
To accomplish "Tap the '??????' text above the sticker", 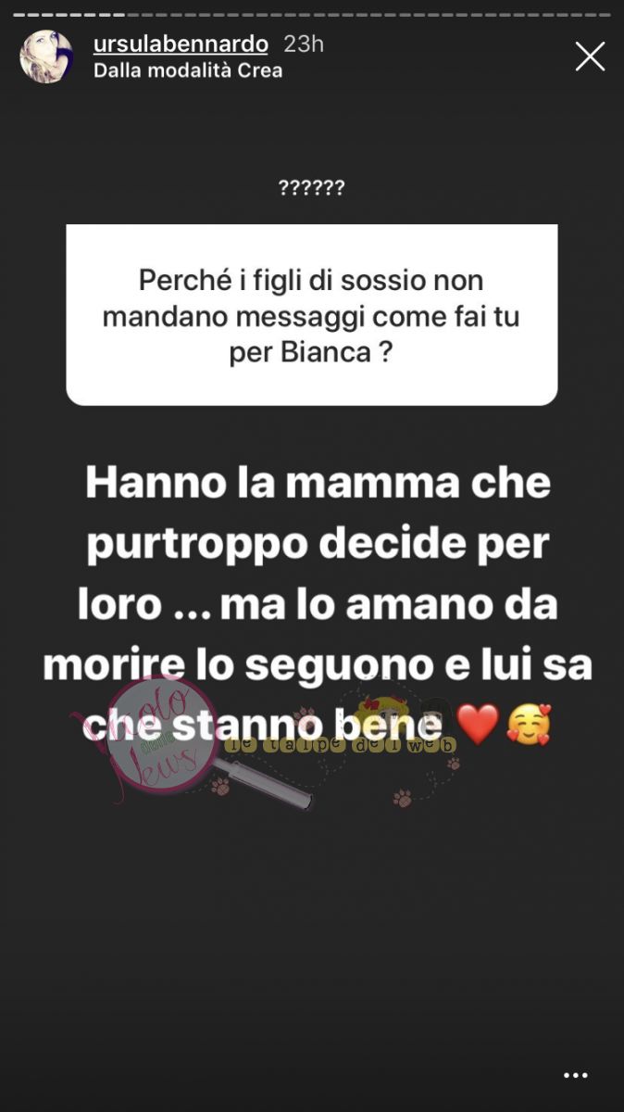I will click(x=312, y=188).
